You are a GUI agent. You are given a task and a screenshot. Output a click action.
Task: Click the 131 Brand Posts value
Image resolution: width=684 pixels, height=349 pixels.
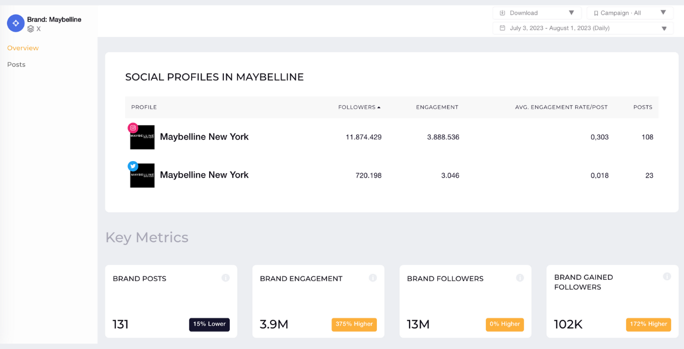tap(121, 324)
